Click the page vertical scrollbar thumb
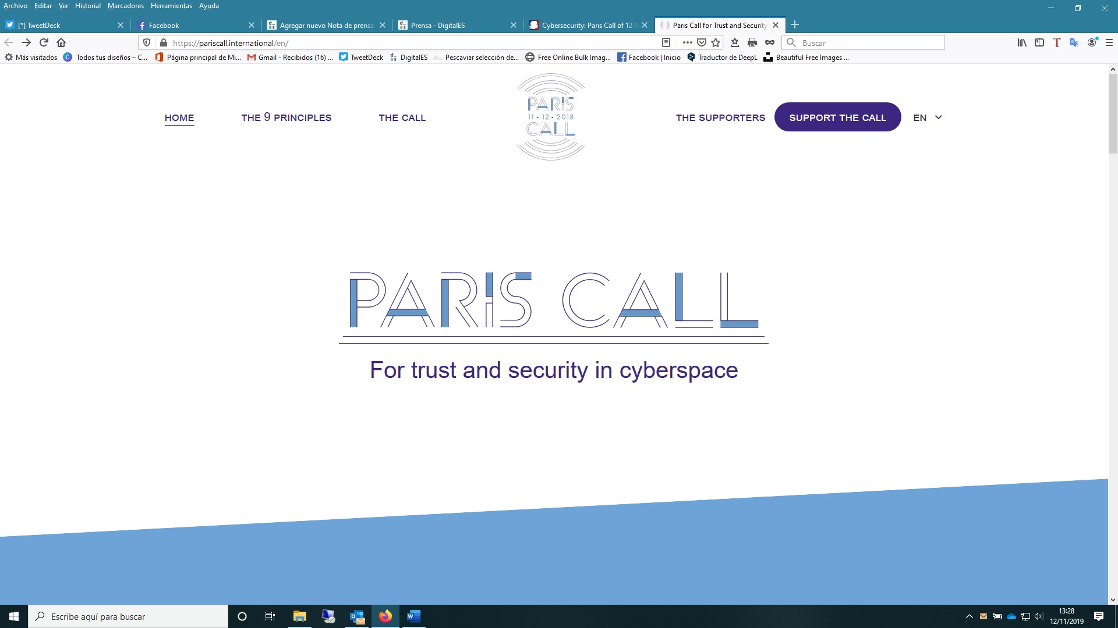The width and height of the screenshot is (1118, 628). (1113, 113)
